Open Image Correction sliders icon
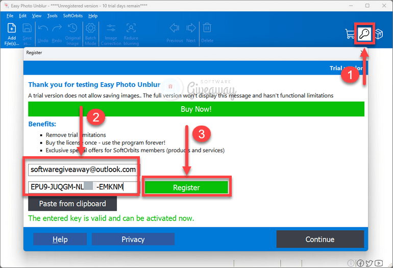The image size is (393, 268). (111, 28)
